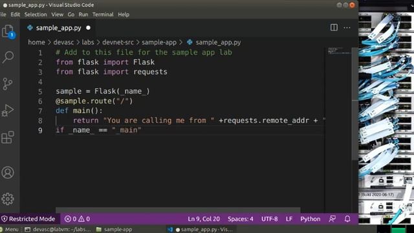Open the Manage gear icon
This screenshot has width=414, height=233.
pos(8,199)
